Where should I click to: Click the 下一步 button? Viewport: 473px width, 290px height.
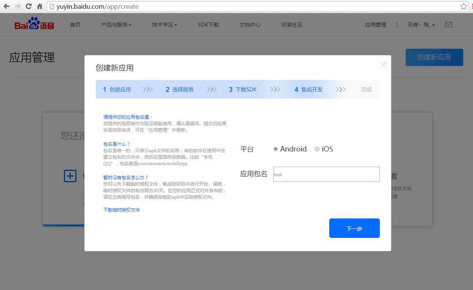coord(354,228)
